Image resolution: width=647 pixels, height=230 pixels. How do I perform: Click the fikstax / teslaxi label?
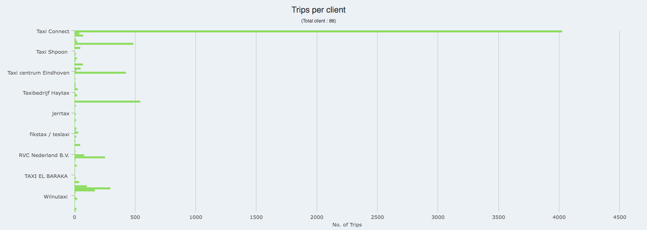[49, 135]
